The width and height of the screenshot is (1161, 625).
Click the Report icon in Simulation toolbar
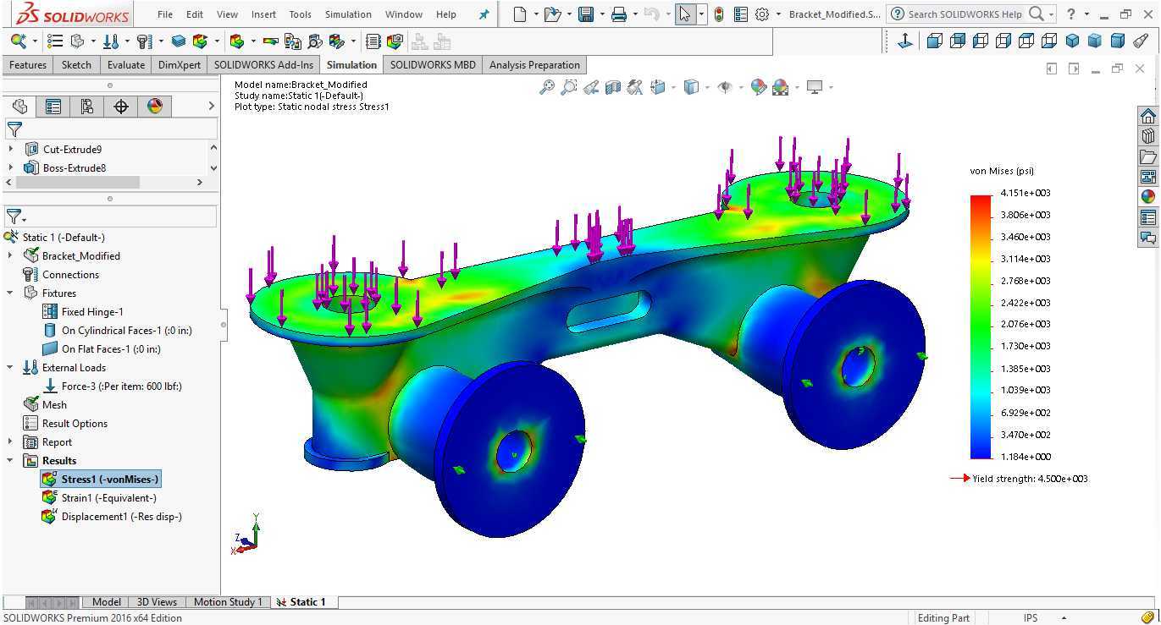coord(373,41)
